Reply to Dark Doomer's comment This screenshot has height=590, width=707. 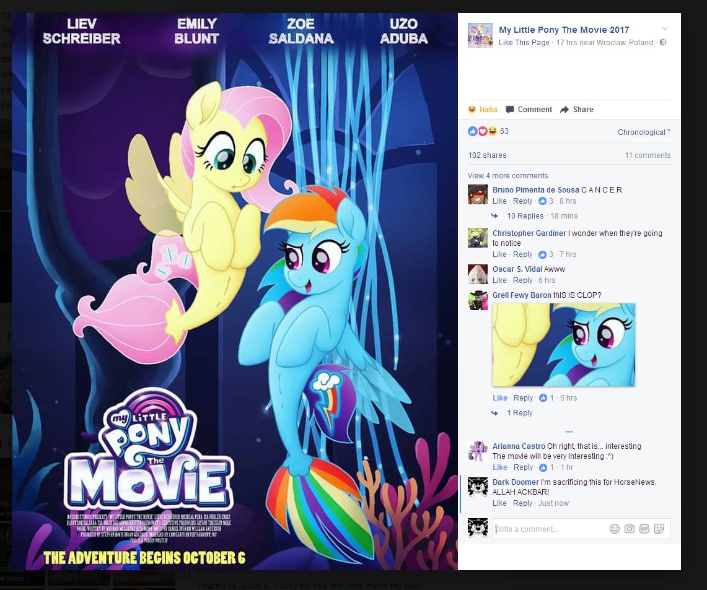coord(522,503)
